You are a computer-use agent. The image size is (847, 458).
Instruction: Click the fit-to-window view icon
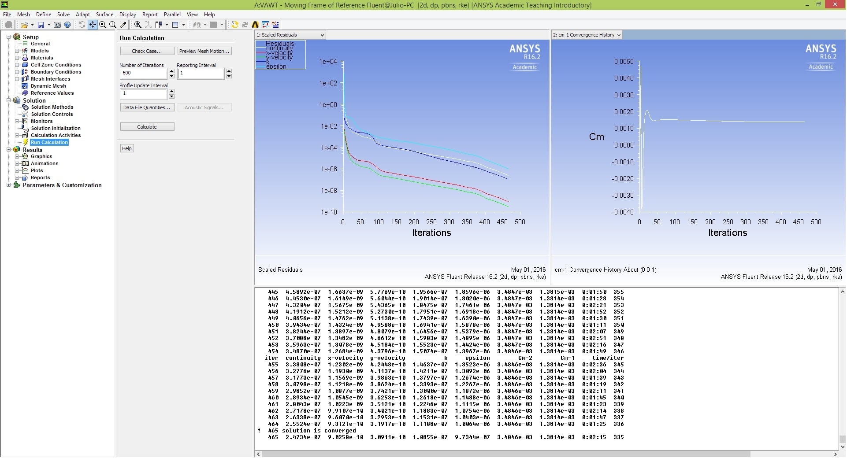tap(138, 25)
